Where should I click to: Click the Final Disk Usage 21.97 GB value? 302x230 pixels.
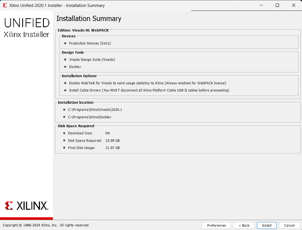point(112,148)
